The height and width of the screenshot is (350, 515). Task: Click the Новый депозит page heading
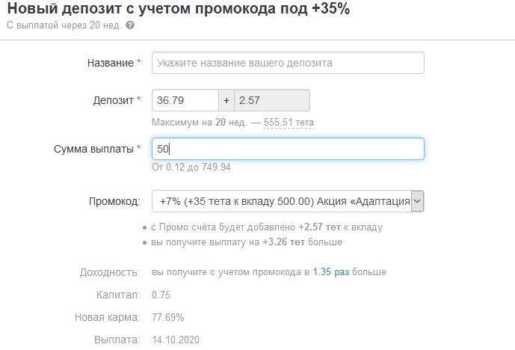coord(178,9)
